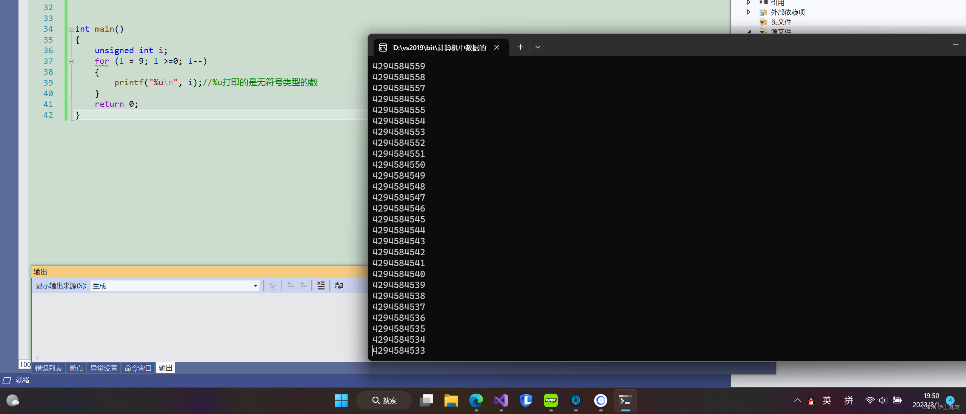Select the D:\vs2019\bit terminal tab

click(x=439, y=48)
